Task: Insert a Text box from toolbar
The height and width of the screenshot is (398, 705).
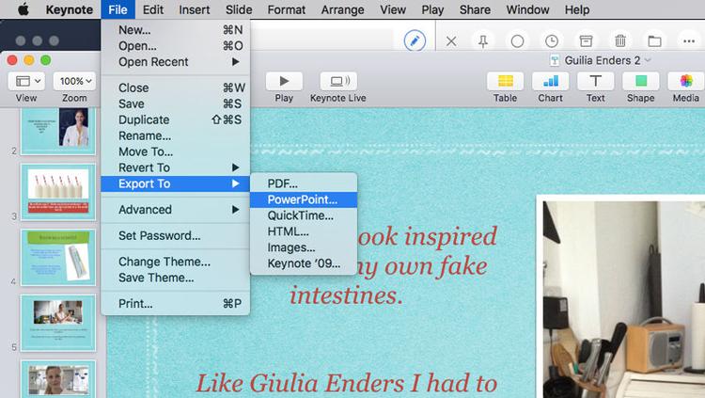Action: tap(595, 81)
